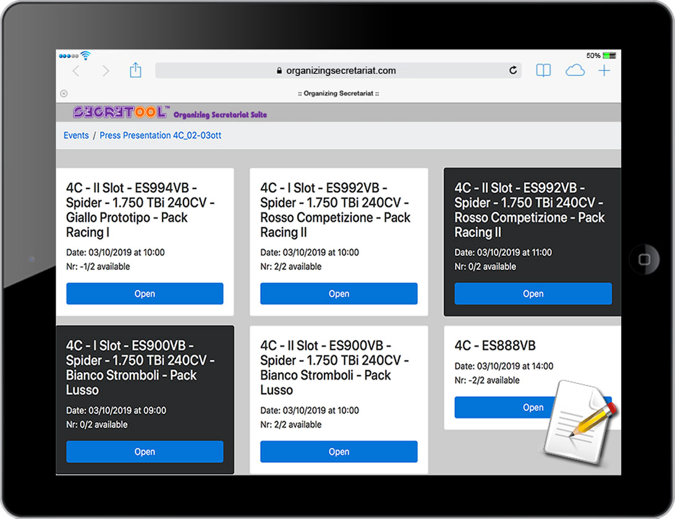Click 'Nr: -2/2 available' text
Image resolution: width=675 pixels, height=519 pixels.
[x=487, y=381]
